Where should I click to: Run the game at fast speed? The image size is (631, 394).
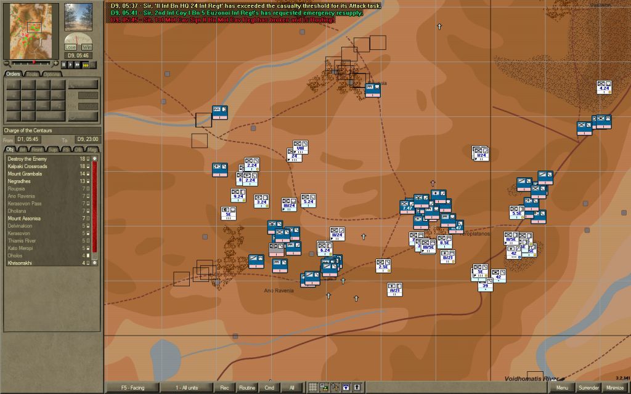point(78,65)
